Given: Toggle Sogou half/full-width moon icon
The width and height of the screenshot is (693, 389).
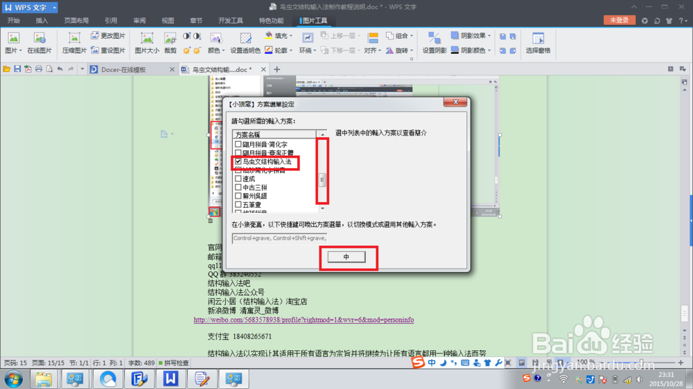Looking at the screenshot, I should tap(443, 363).
